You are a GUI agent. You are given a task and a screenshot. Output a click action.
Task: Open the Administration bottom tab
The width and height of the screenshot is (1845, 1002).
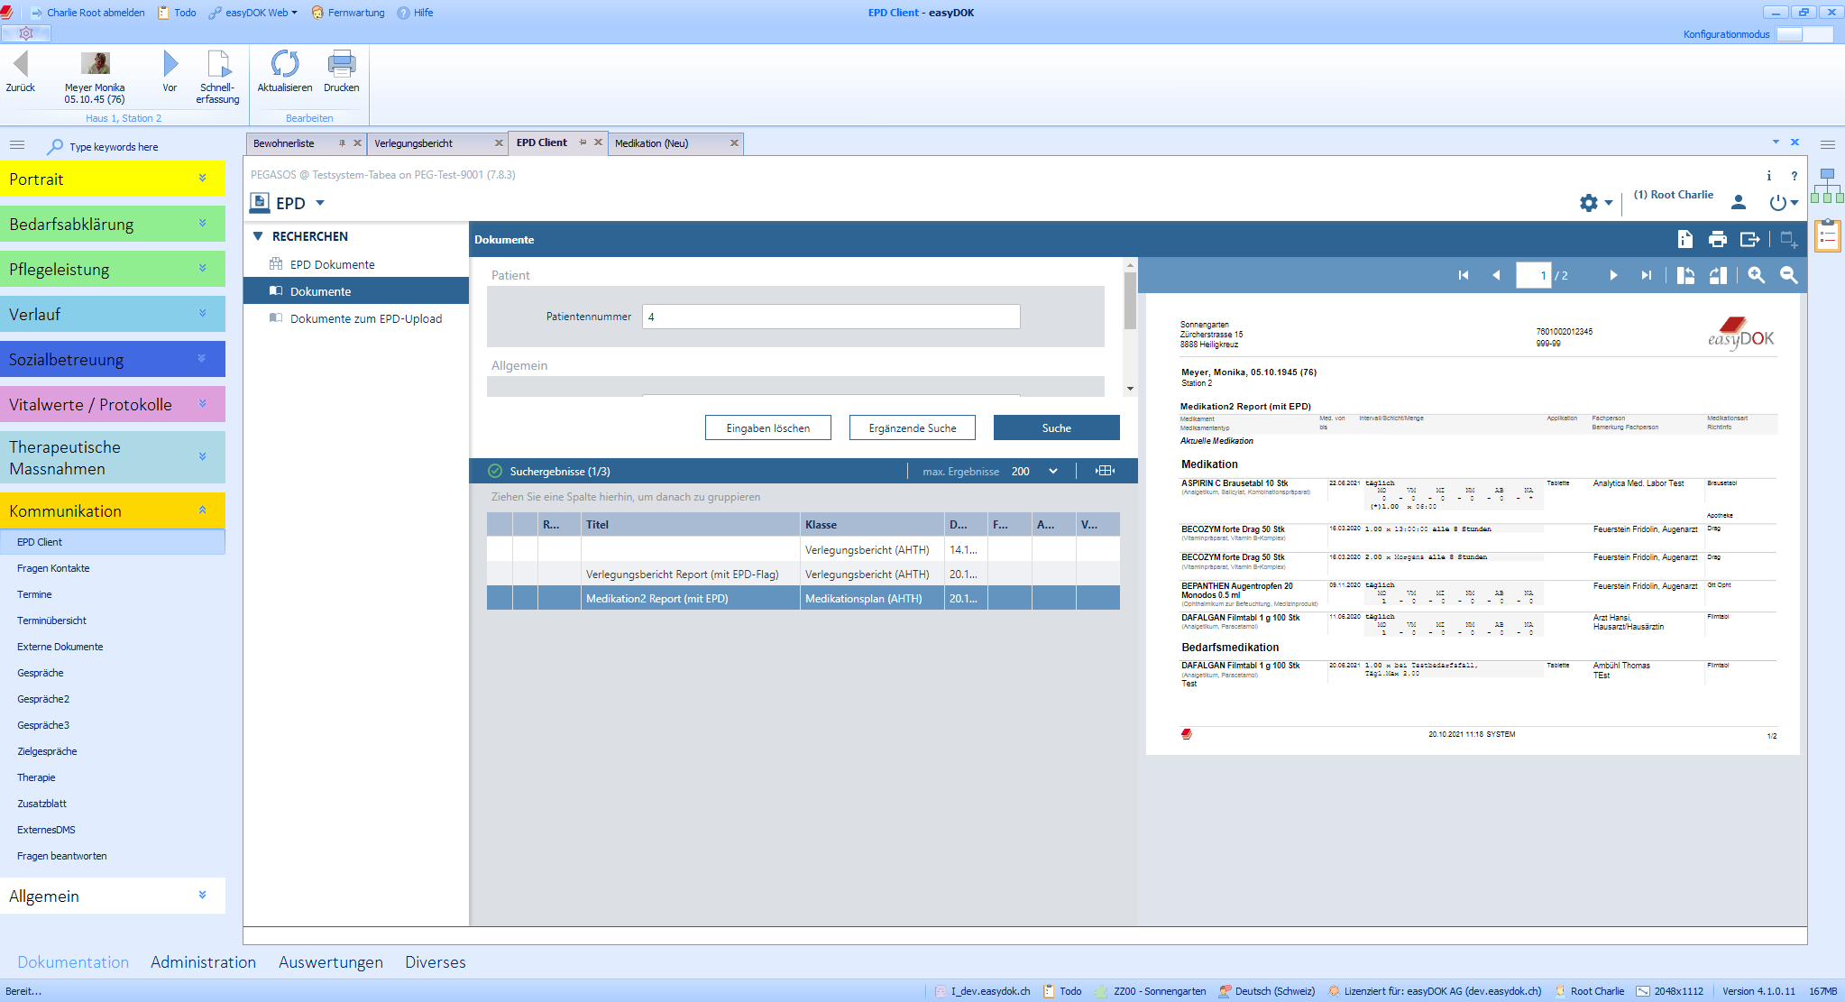point(204,962)
